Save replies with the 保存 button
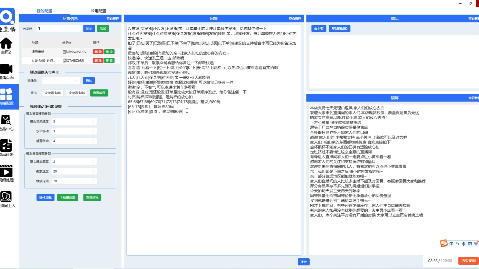This screenshot has width=479, height=269. 304,262
